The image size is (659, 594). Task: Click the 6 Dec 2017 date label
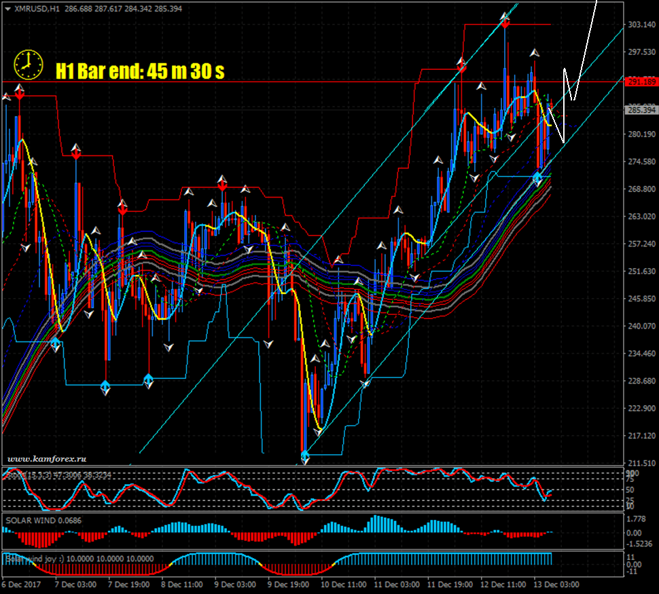21,584
